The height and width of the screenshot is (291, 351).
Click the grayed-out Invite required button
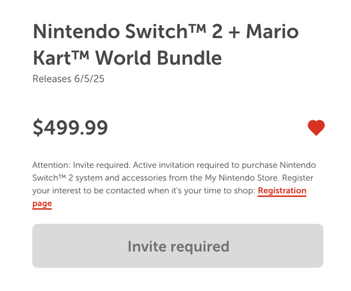click(178, 246)
